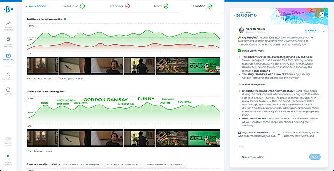This screenshot has height=171, width=334.
Task: Open Brand Tracking in sidebar
Action: click(x=8, y=26)
